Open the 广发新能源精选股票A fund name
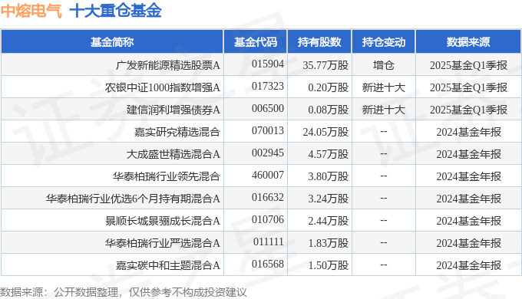The height and width of the screenshot is (299, 522). tap(168, 65)
